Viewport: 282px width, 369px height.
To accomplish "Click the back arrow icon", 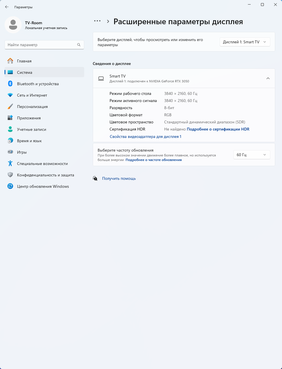I will 7,7.
